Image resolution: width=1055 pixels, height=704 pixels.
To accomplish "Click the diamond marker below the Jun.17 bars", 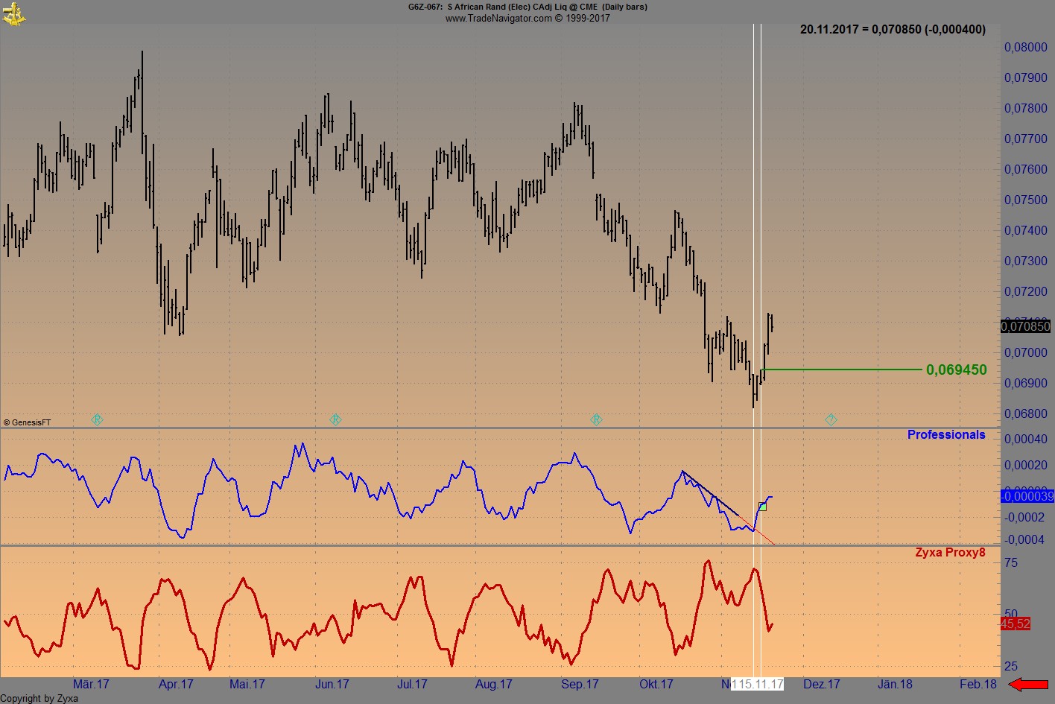I will [335, 419].
